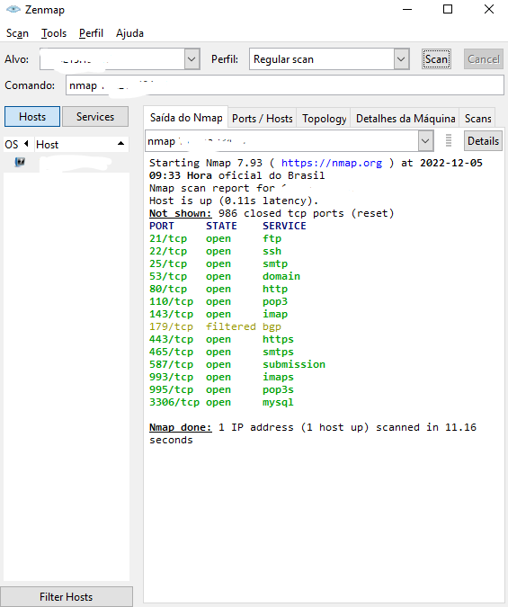The height and width of the screenshot is (607, 508).
Task: Click the OS column header
Action: (19, 144)
